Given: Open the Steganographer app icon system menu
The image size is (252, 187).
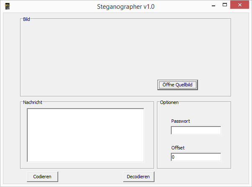Looking at the screenshot, I should 7,6.
